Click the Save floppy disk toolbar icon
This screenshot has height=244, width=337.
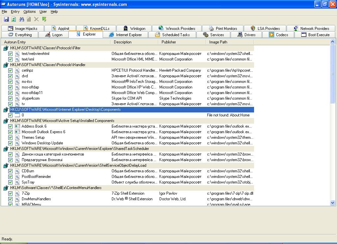click(6, 19)
